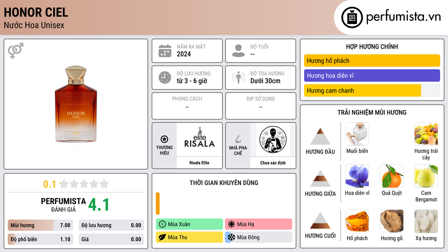Select the Muối biển note image
448x252 pixels.
(357, 134)
